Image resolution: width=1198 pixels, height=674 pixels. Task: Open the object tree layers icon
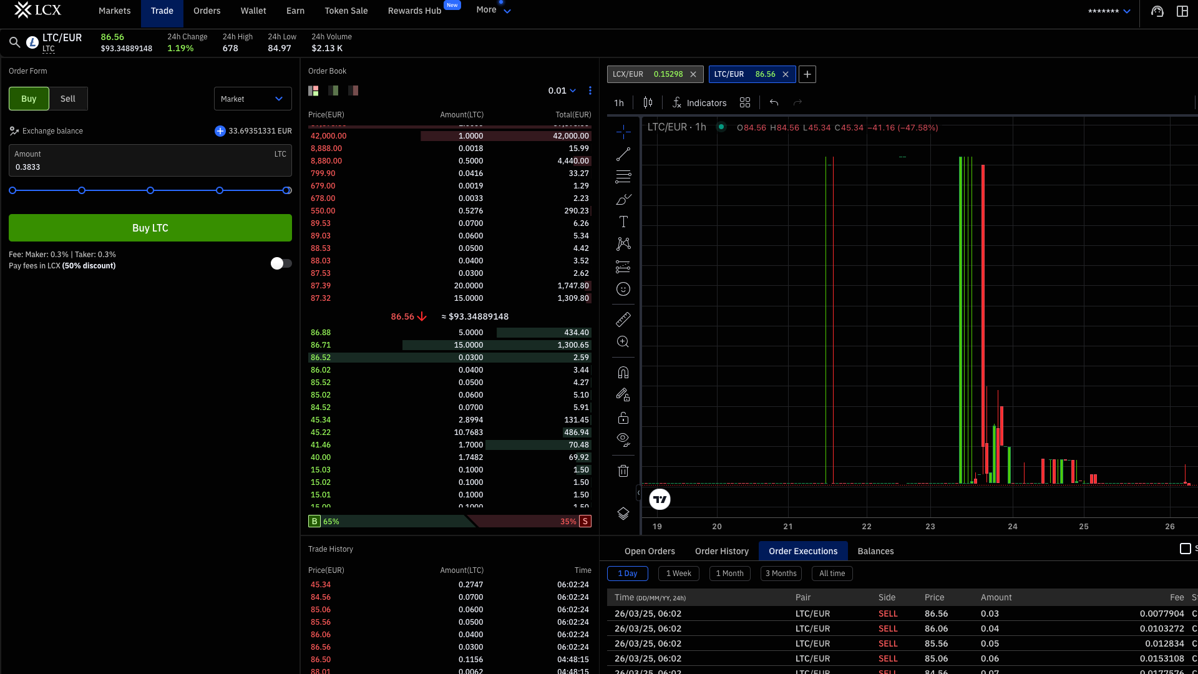(x=623, y=514)
